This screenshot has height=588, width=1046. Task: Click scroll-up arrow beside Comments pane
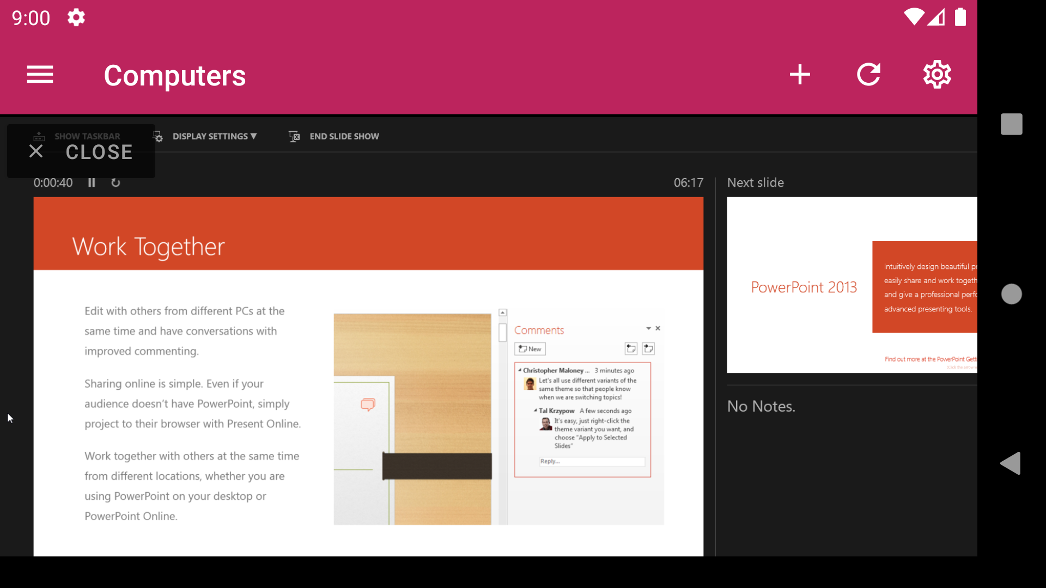click(x=503, y=313)
